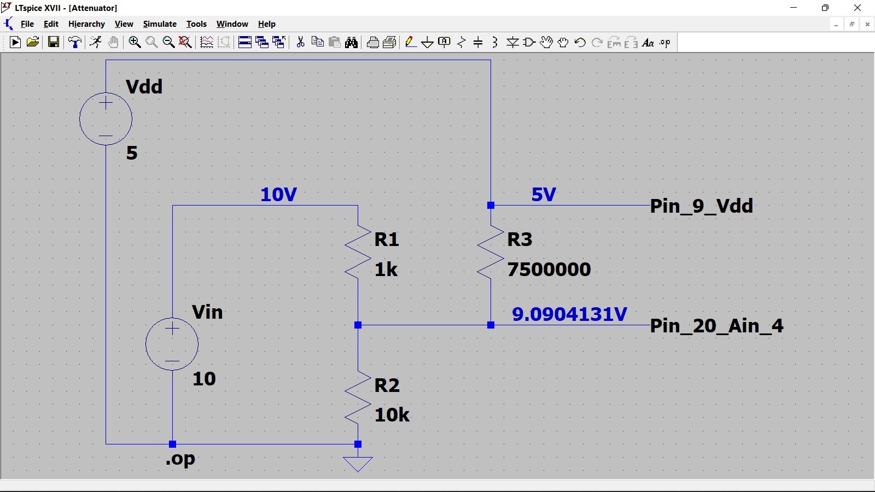Click the Vin voltage source symbol
The height and width of the screenshot is (492, 875).
pos(172,344)
